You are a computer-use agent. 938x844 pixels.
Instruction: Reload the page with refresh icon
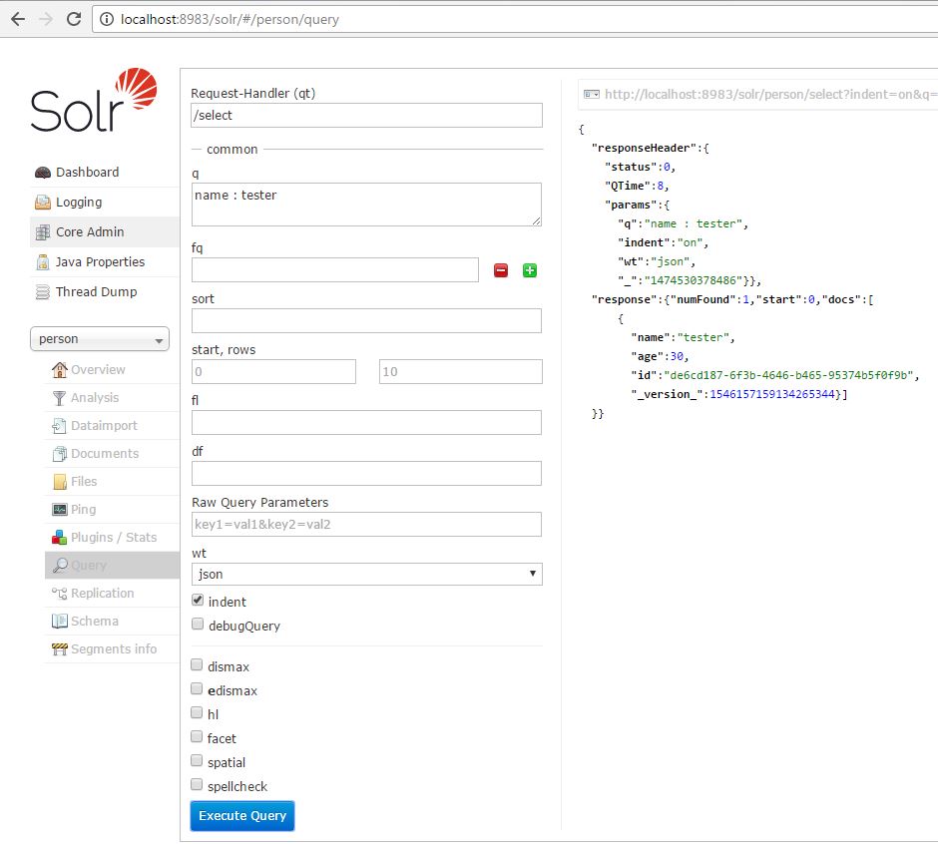pos(74,19)
